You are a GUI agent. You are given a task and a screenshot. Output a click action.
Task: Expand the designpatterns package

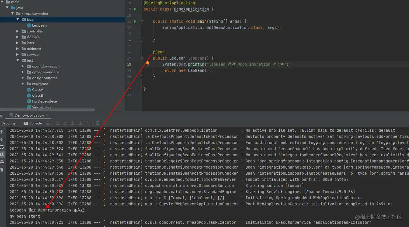pyautogui.click(x=23, y=78)
